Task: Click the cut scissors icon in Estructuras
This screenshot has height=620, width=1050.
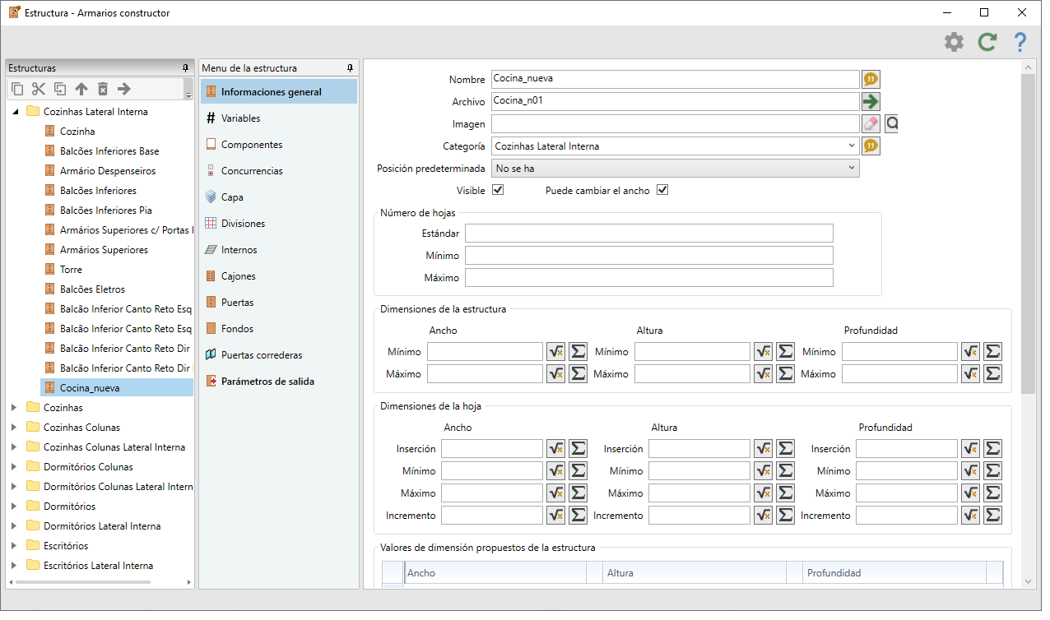Action: coord(39,89)
